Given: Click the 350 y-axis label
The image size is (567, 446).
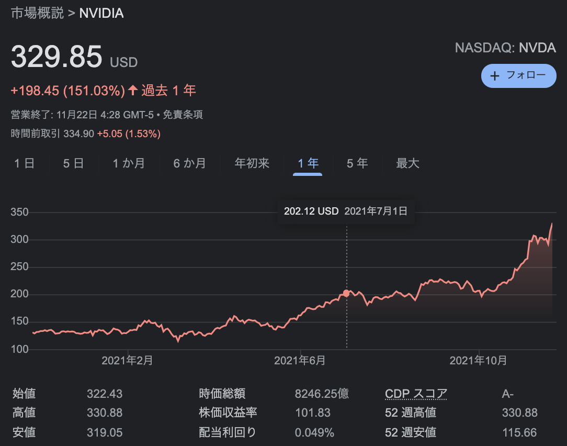Looking at the screenshot, I should pyautogui.click(x=19, y=212).
